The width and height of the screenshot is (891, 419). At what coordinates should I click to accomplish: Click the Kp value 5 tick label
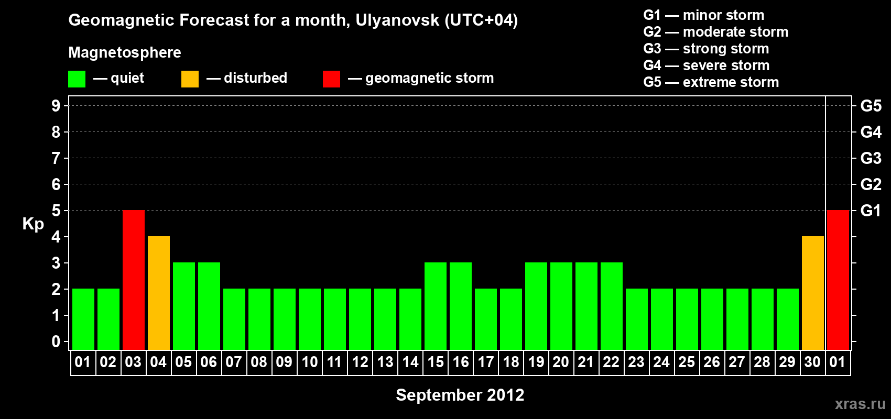pos(56,211)
